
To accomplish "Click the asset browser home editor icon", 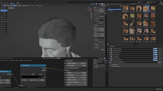I will coord(108,4).
